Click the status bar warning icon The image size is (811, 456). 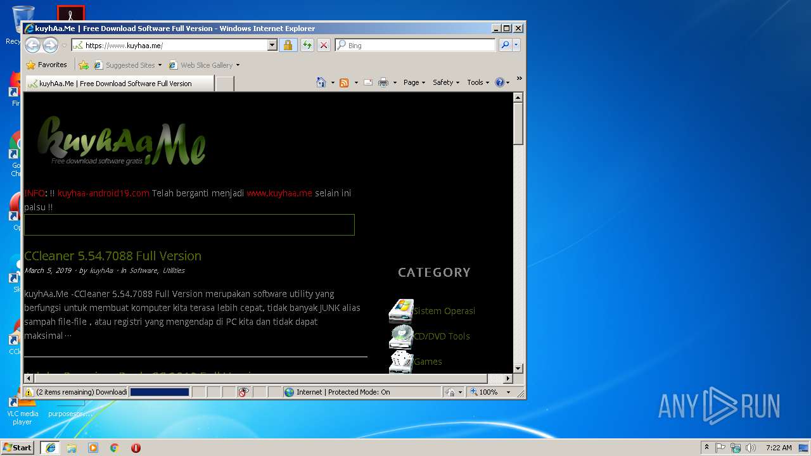point(29,392)
